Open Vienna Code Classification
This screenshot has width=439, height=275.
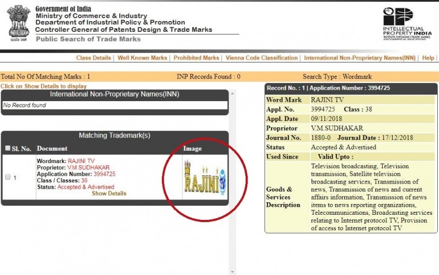[262, 58]
